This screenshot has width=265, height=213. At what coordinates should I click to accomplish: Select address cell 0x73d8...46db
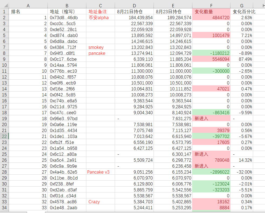(67, 18)
